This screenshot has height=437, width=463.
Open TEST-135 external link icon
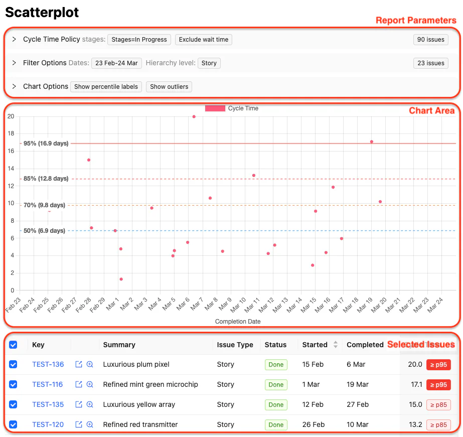pyautogui.click(x=79, y=404)
